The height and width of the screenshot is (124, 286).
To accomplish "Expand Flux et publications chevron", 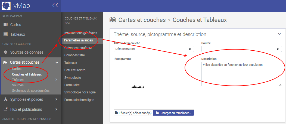I will (56, 109).
